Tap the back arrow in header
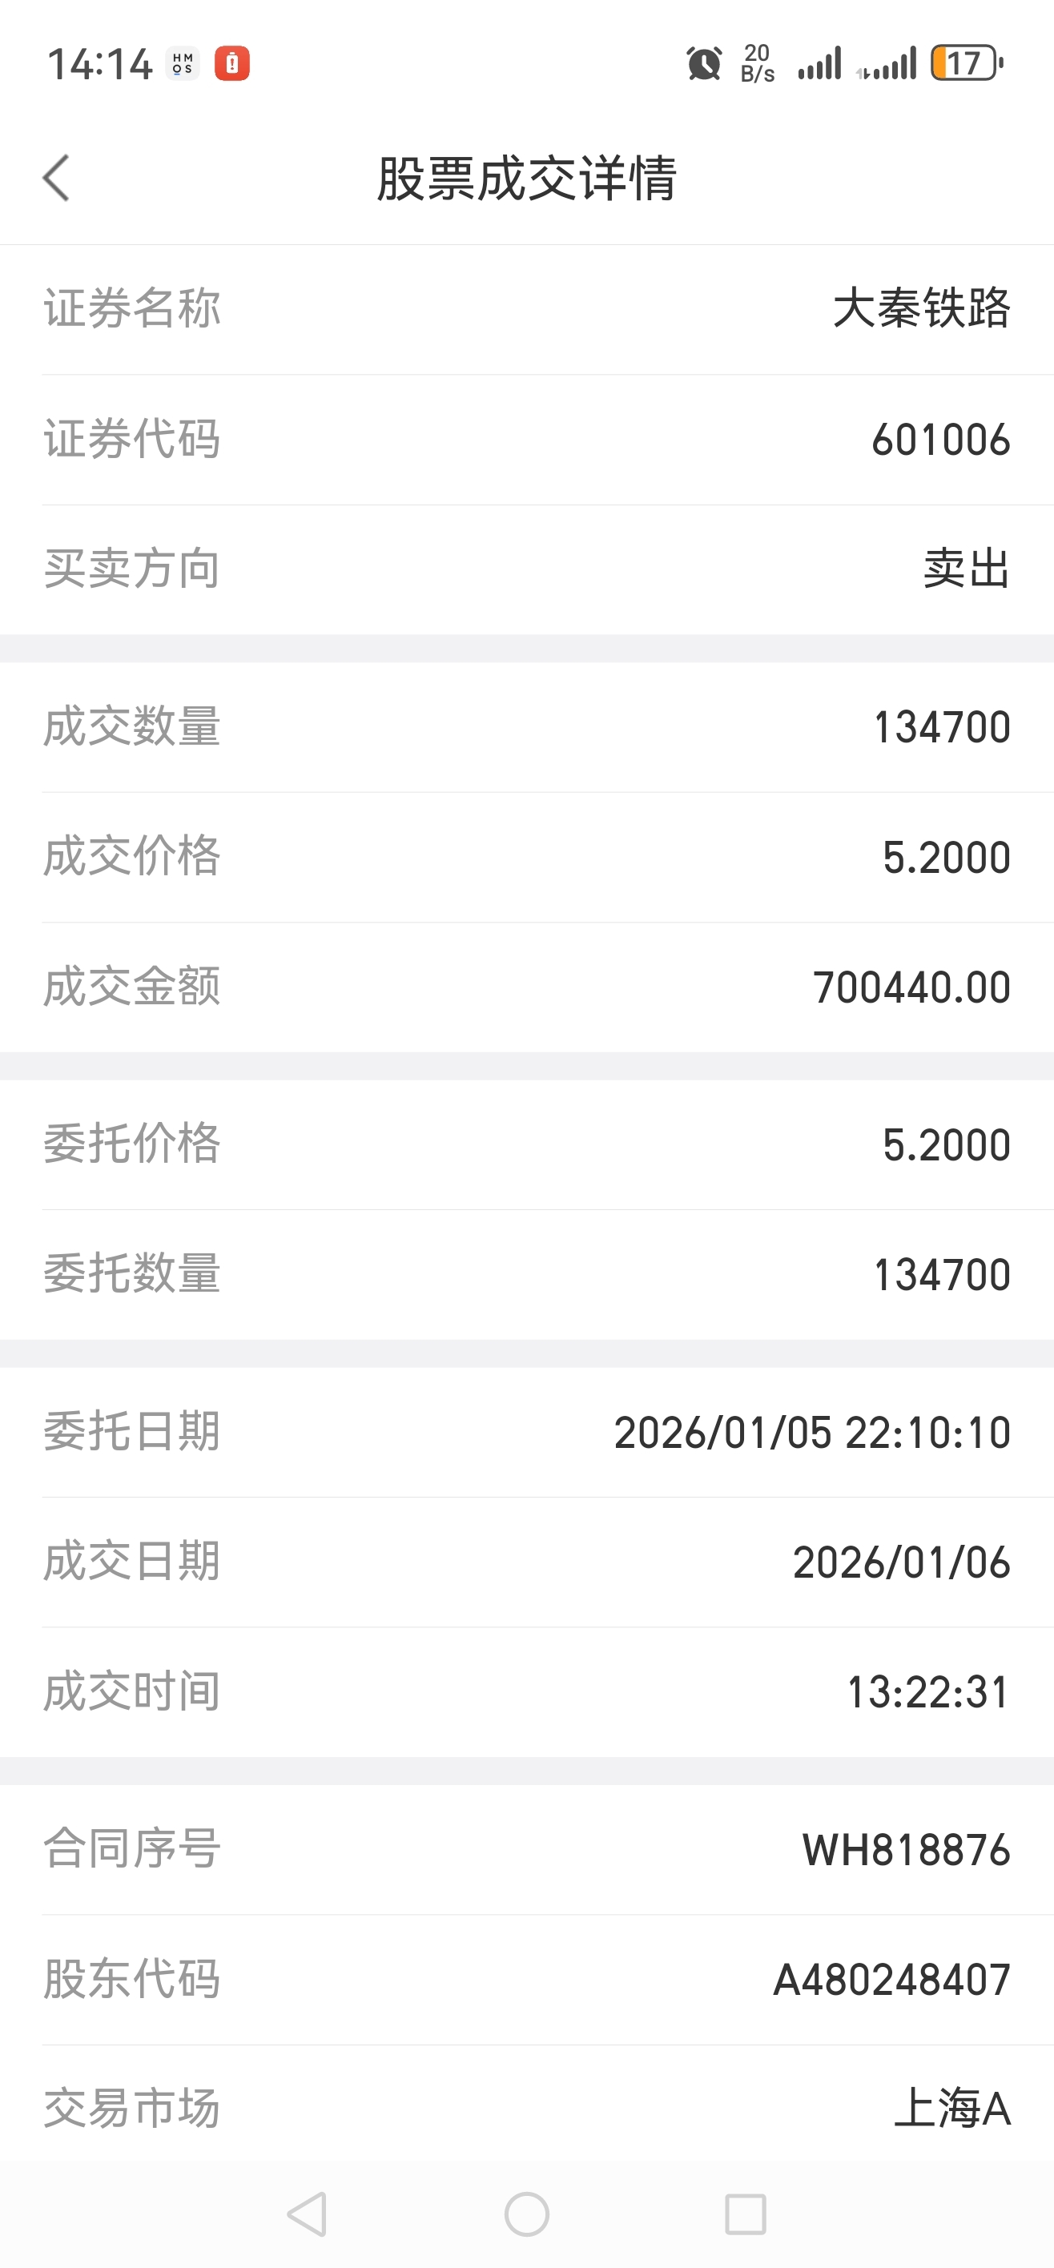Screen dimensions: 1054x2268 (55, 178)
